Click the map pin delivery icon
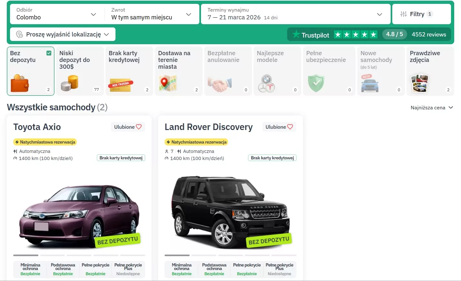461x281 pixels. pyautogui.click(x=168, y=83)
